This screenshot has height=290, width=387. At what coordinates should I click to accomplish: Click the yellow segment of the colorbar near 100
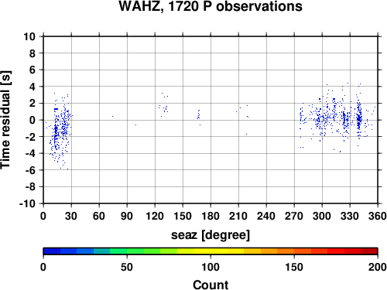pos(211,251)
